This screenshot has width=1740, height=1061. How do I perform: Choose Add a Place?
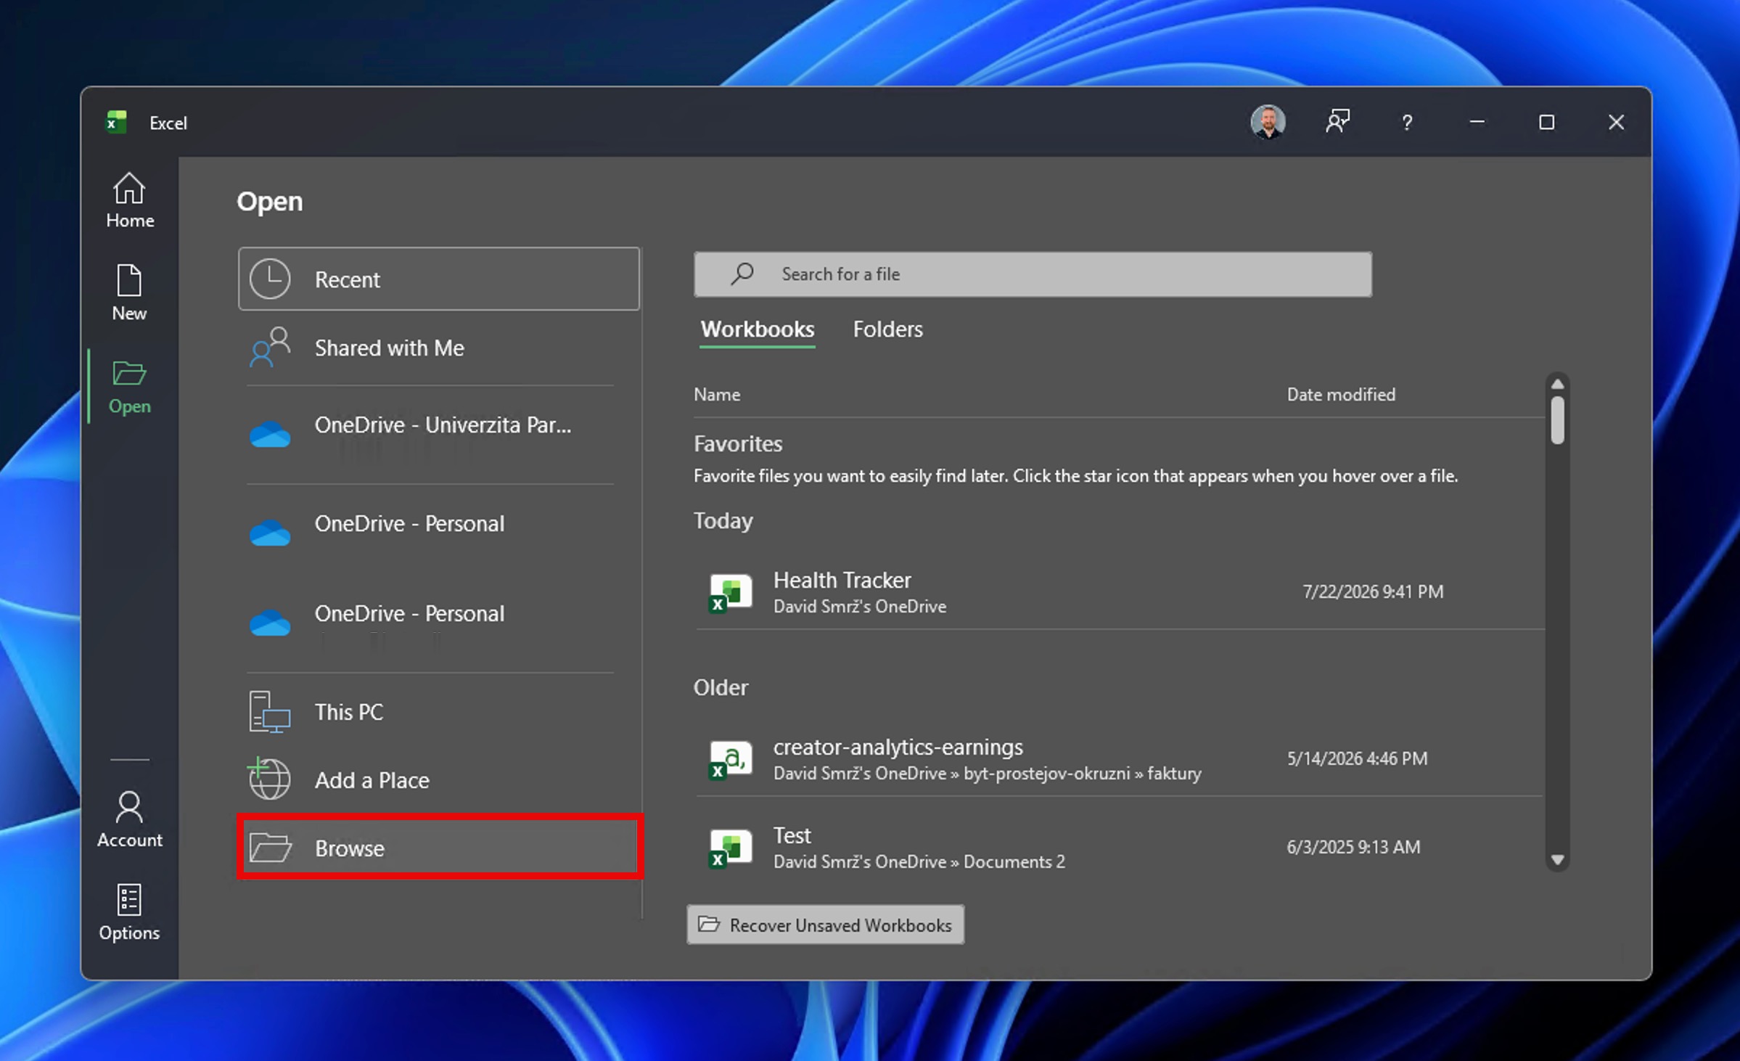[439, 779]
